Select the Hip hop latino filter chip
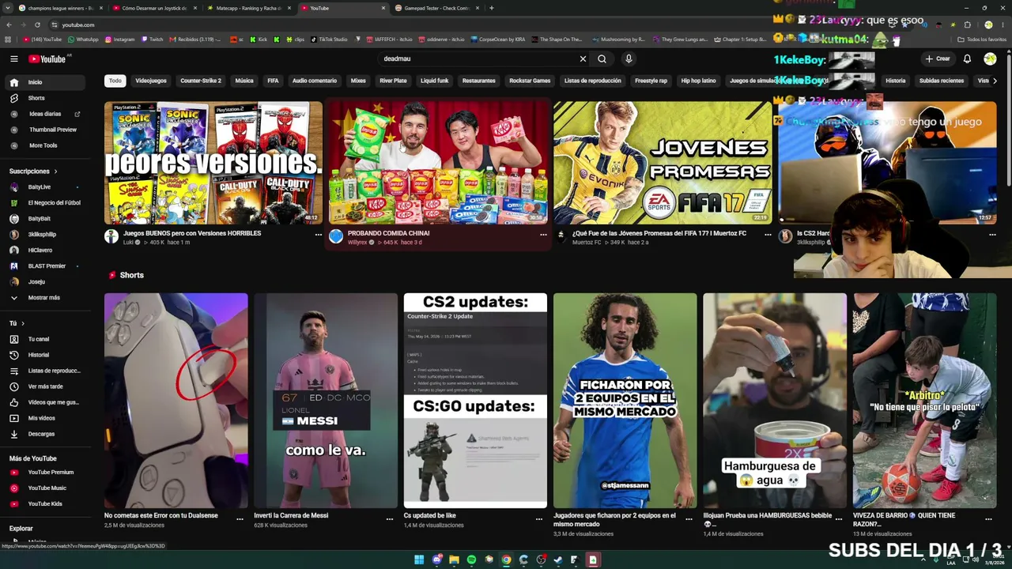The width and height of the screenshot is (1012, 569). click(x=698, y=81)
